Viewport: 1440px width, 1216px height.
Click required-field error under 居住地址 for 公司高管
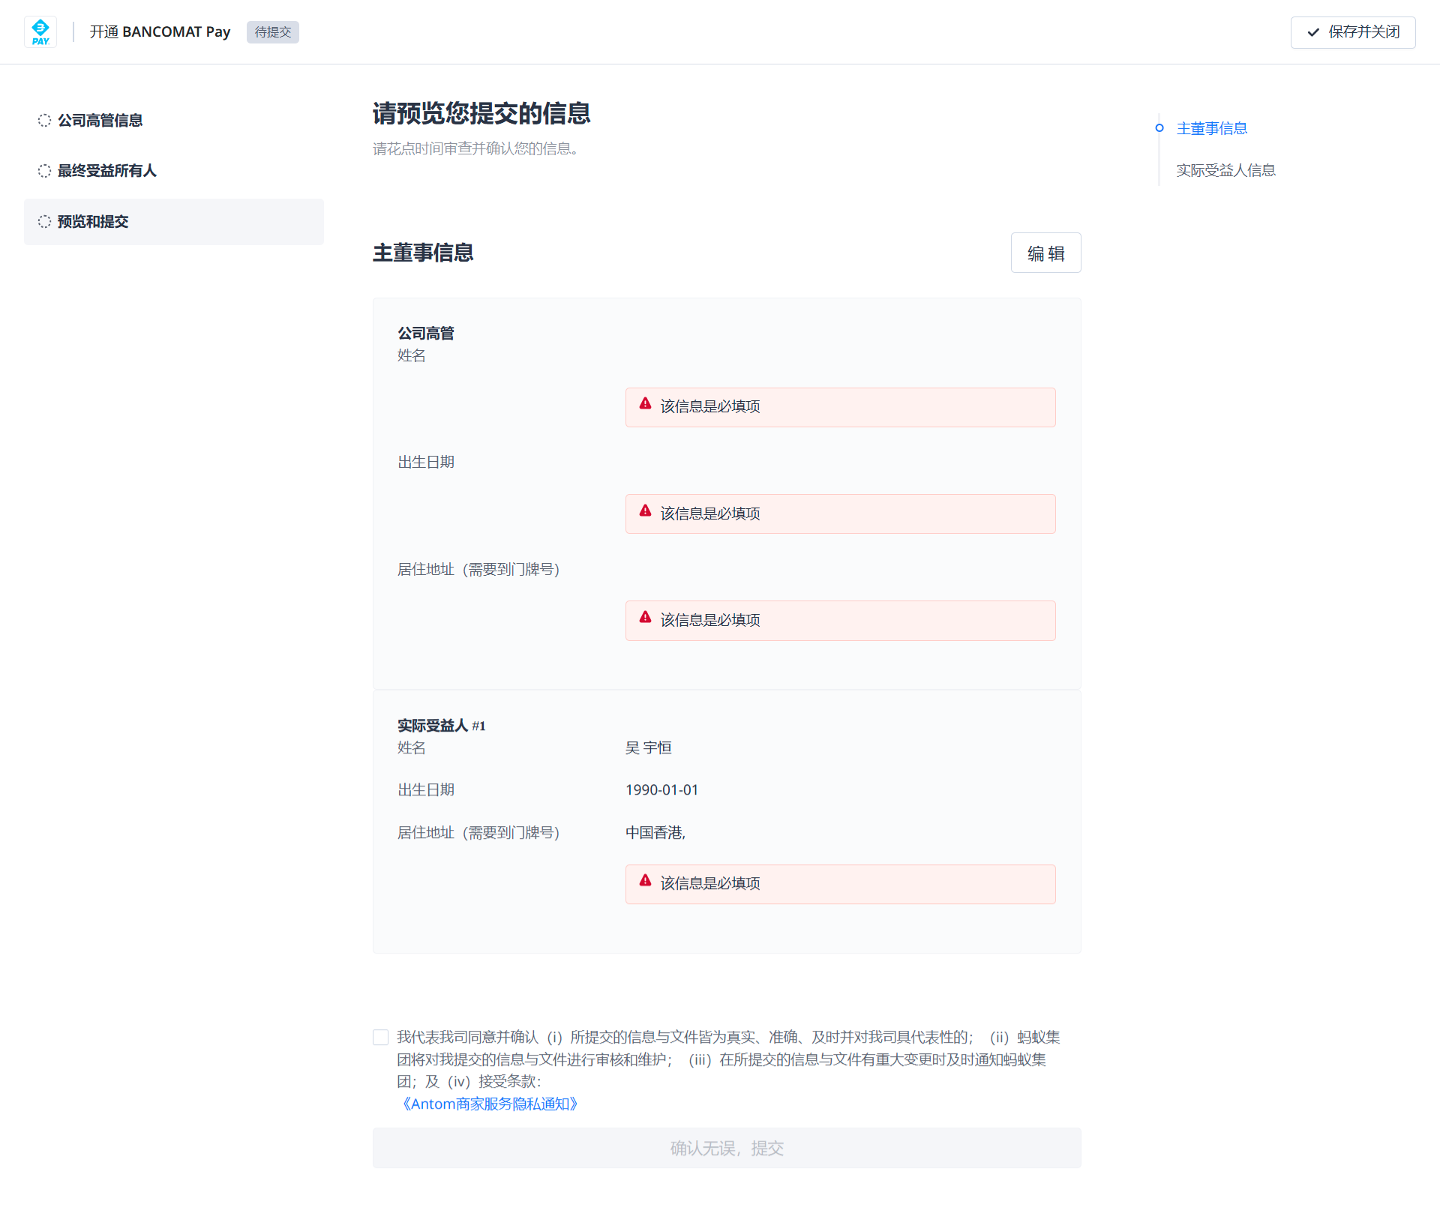tap(840, 621)
